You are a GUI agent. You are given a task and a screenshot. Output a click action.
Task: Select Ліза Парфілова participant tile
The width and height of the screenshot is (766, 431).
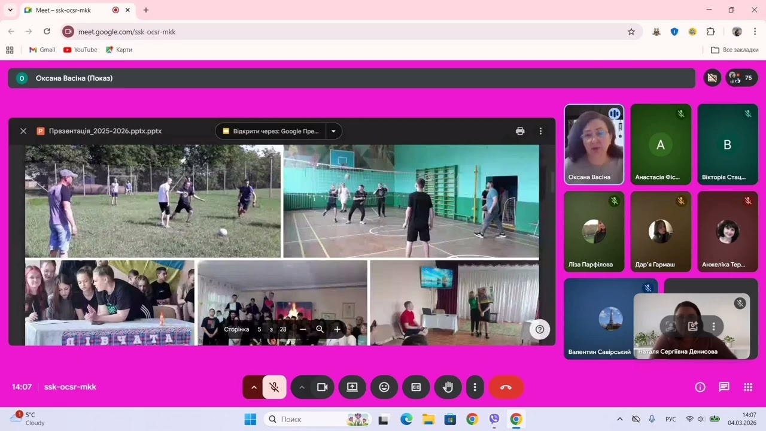[594, 232]
